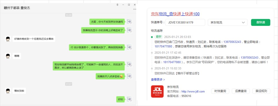Click customer service number 950616

pos(186,96)
